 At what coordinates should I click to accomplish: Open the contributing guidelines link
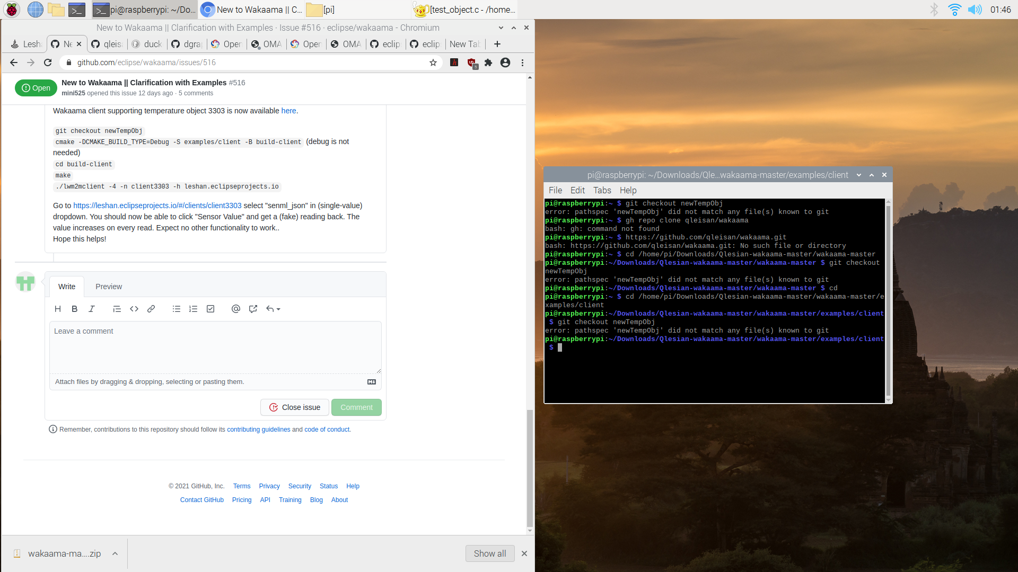258,430
